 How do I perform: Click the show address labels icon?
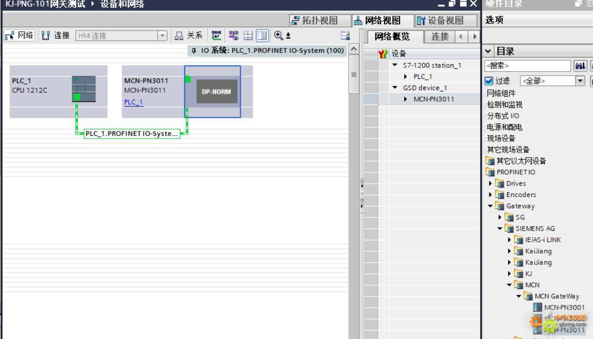point(234,36)
